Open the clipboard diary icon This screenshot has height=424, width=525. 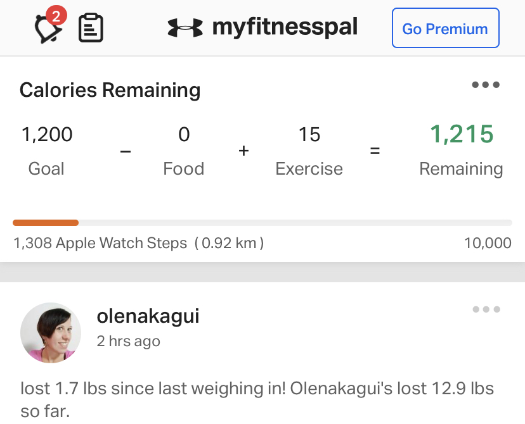(91, 28)
